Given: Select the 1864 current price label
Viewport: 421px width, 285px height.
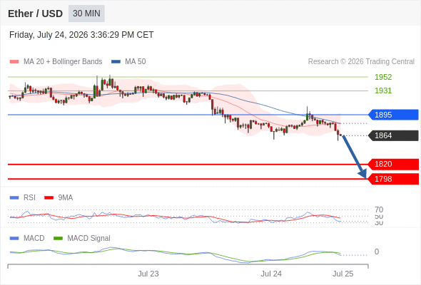Looking at the screenshot, I should tap(393, 135).
